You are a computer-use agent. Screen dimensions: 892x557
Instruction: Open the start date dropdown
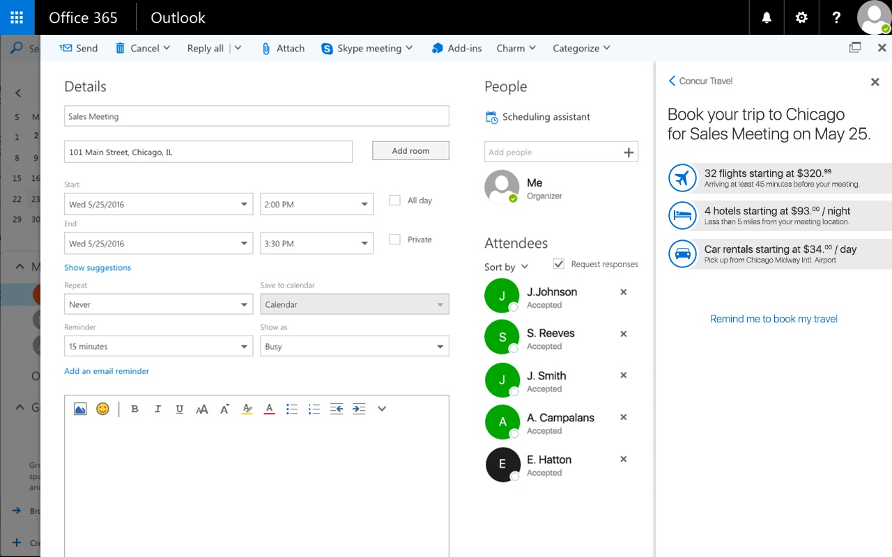158,204
